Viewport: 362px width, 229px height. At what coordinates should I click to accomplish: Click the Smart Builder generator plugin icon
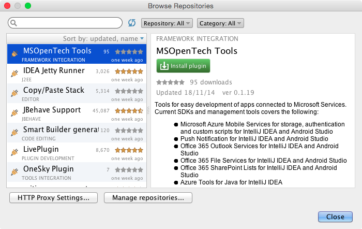coord(14,132)
